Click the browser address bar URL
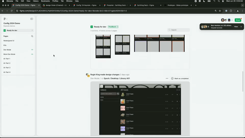 point(73,11)
